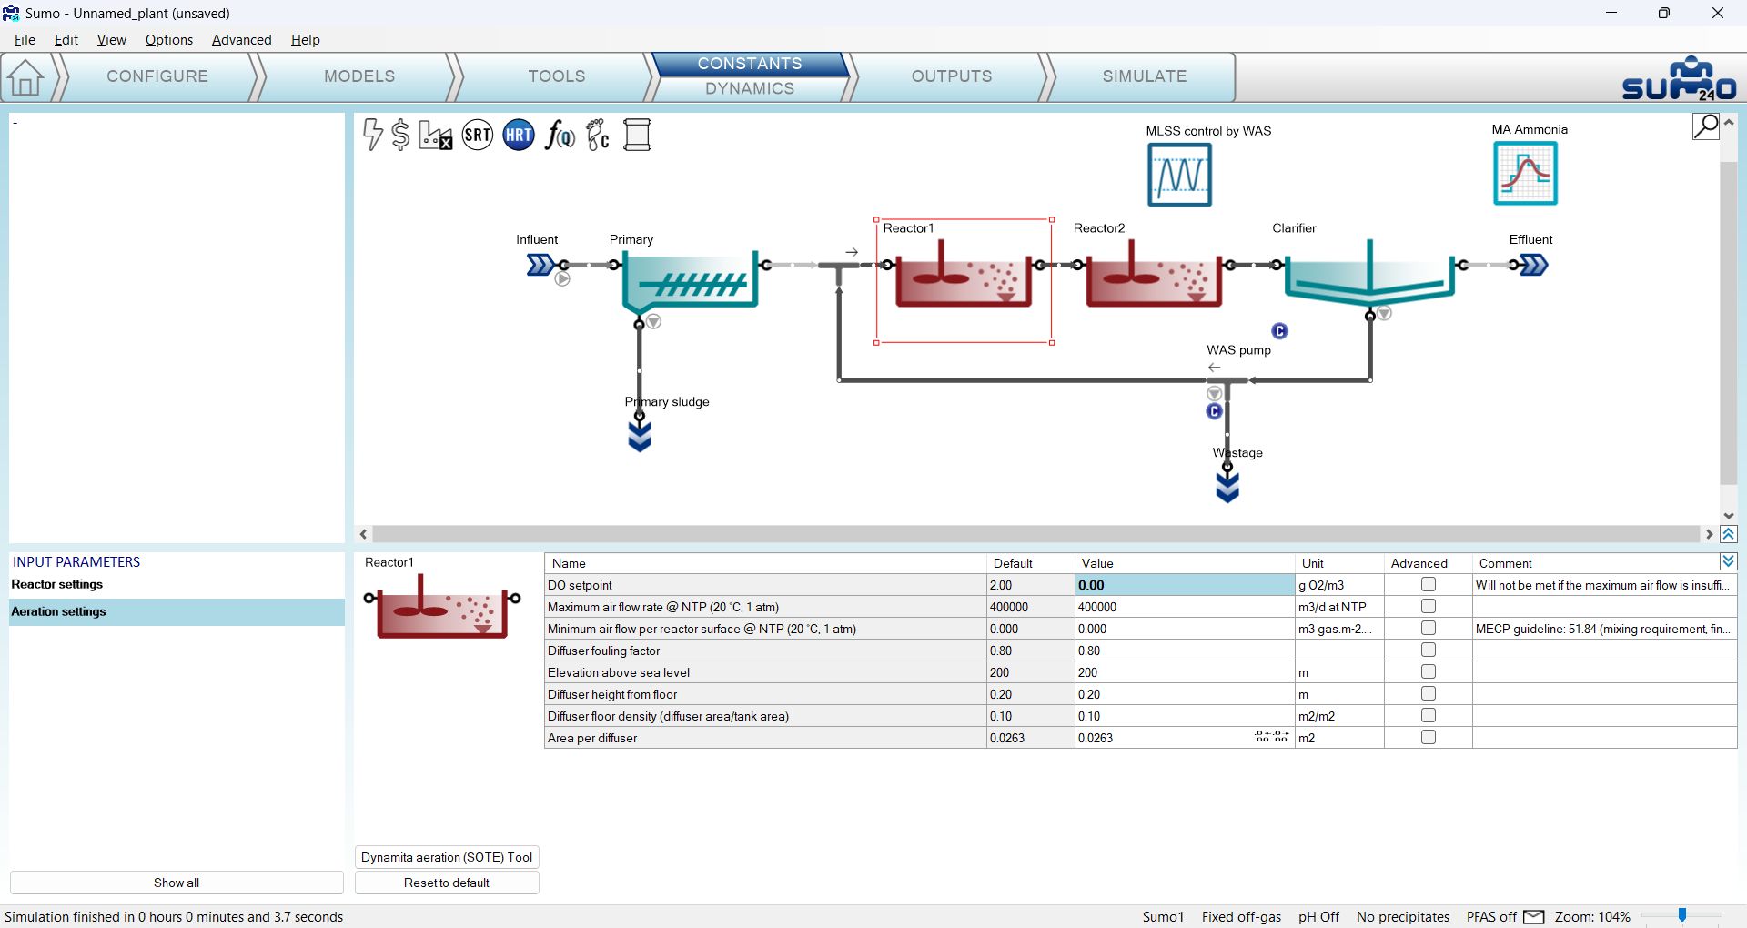
Task: Click the blue C controller badge below Clarifier
Action: point(1279,331)
